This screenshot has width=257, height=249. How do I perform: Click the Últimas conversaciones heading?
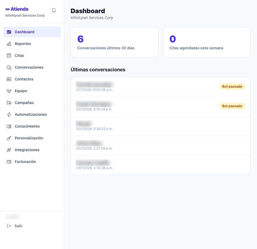[98, 70]
